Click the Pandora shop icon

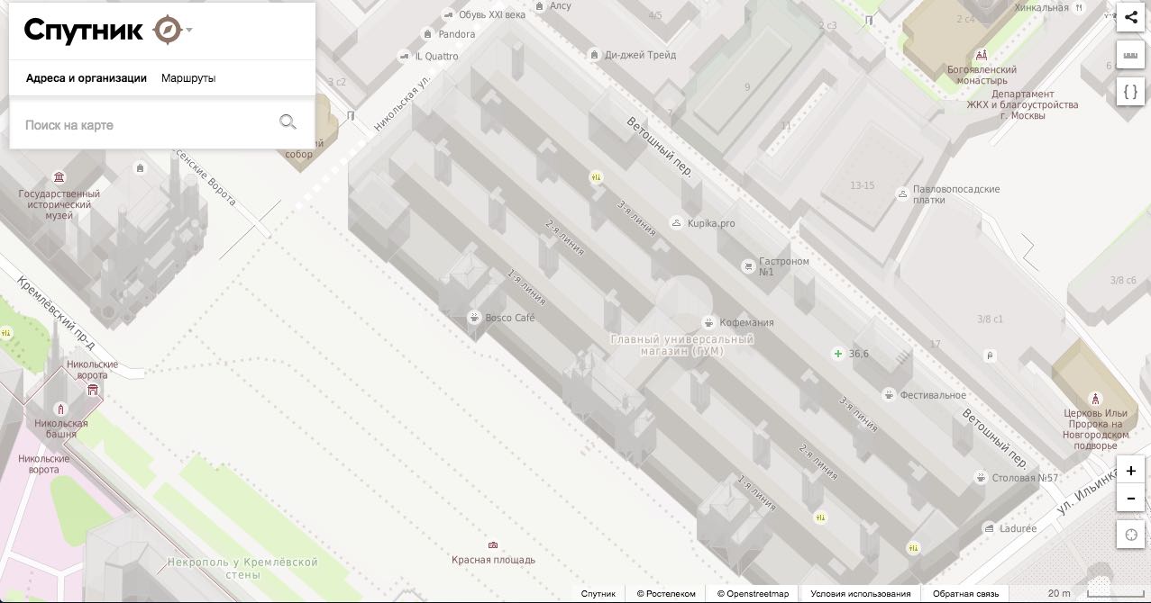tap(427, 34)
